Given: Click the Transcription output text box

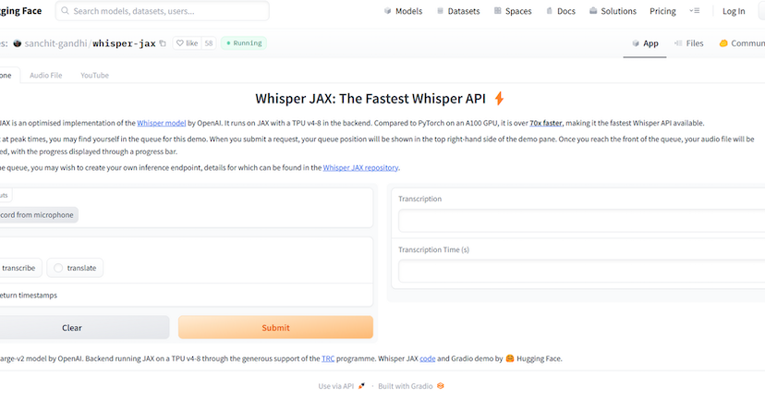Looking at the screenshot, I should pos(581,221).
